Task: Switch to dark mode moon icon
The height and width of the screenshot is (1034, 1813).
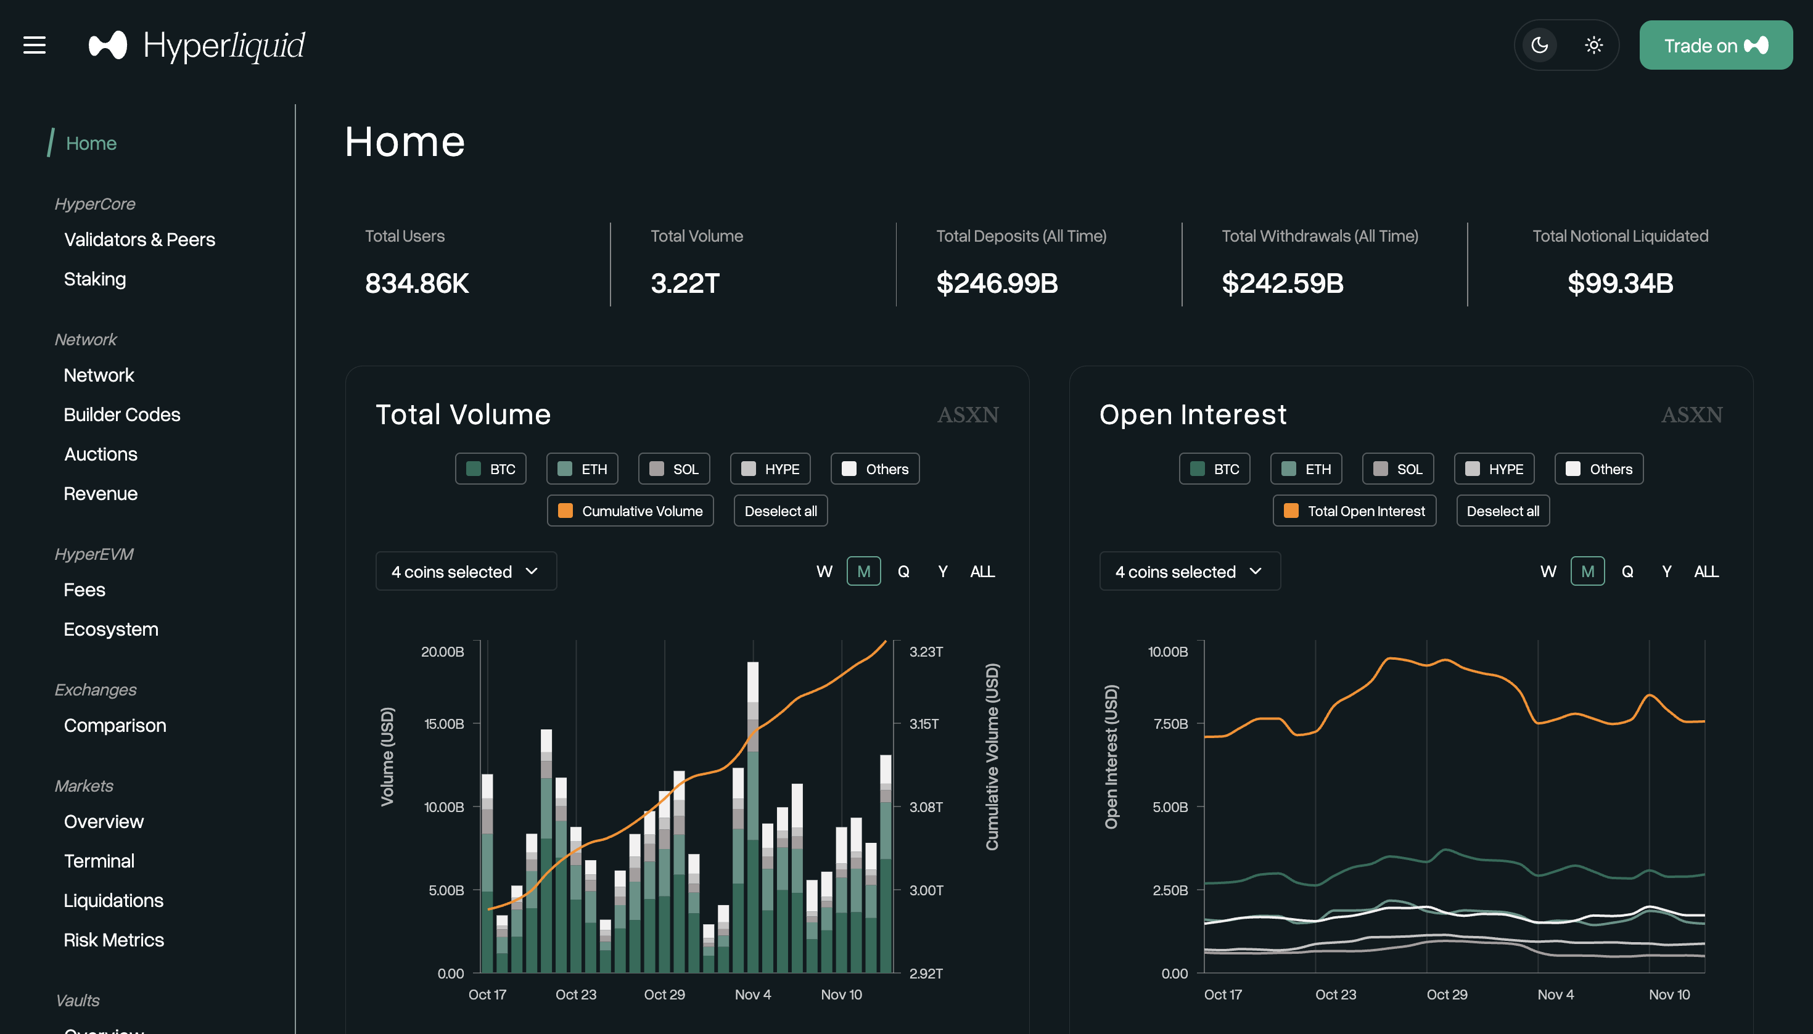Action: coord(1539,46)
